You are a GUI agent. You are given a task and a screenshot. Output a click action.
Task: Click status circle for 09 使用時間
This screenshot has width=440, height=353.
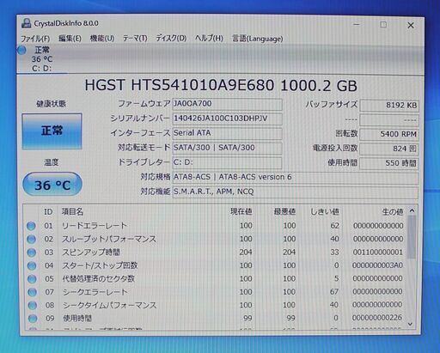[x=33, y=319]
